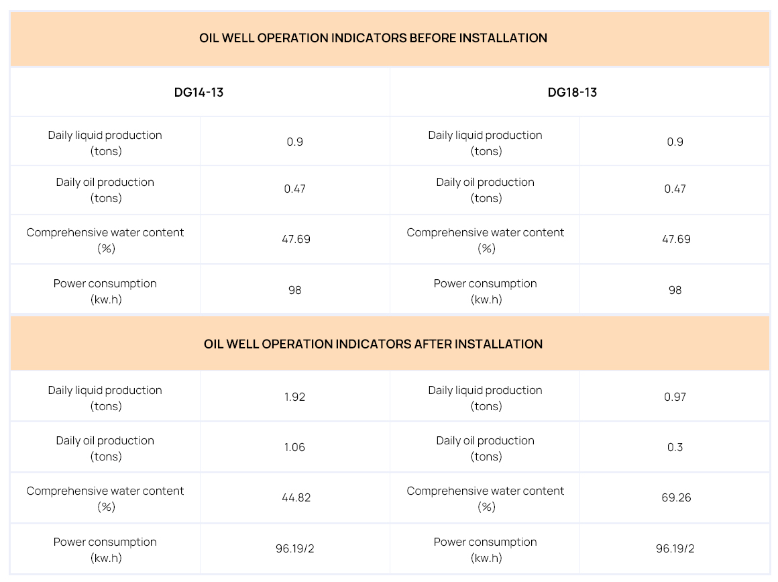This screenshot has height=582, width=778.
Task: Click the 0.3 daily oil production value
Action: point(675,447)
